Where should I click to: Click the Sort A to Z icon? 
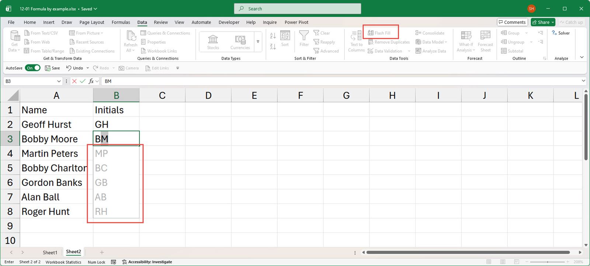273,36
